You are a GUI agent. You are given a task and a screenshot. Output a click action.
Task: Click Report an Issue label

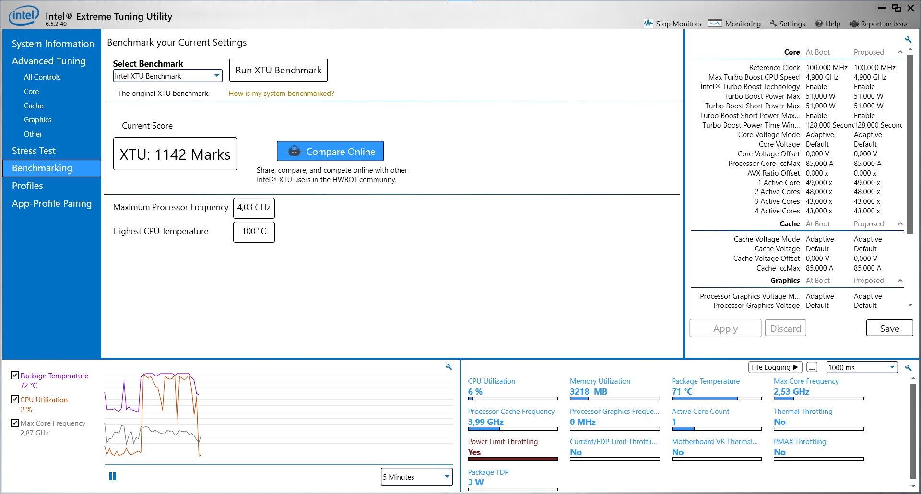885,24
